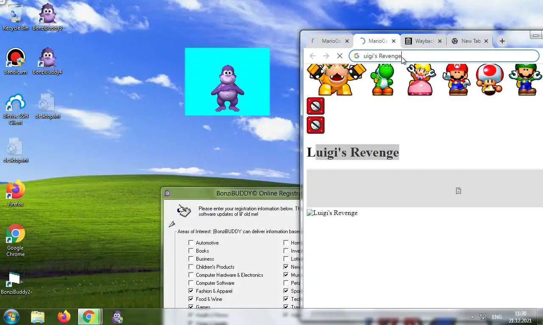Select the BonziBuddy3 desktop shortcut
The image size is (543, 325).
[48, 17]
